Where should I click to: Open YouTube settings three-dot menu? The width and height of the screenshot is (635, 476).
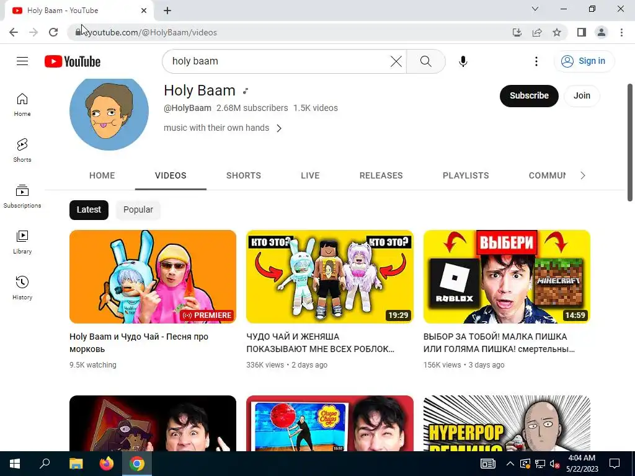536,61
